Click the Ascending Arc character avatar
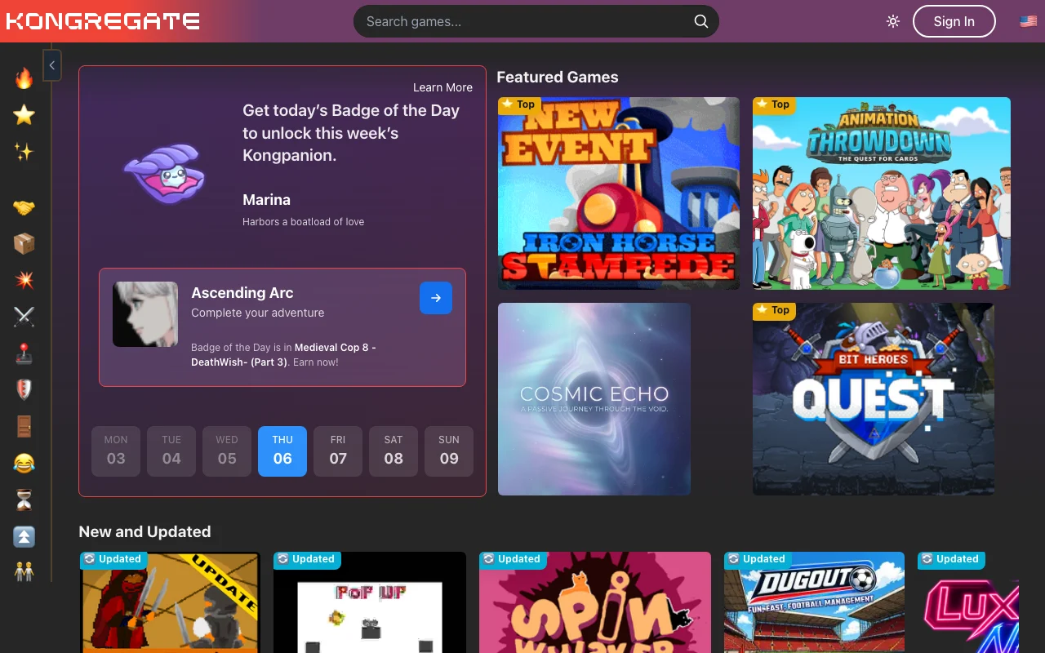Viewport: 1045px width, 653px height. tap(145, 314)
